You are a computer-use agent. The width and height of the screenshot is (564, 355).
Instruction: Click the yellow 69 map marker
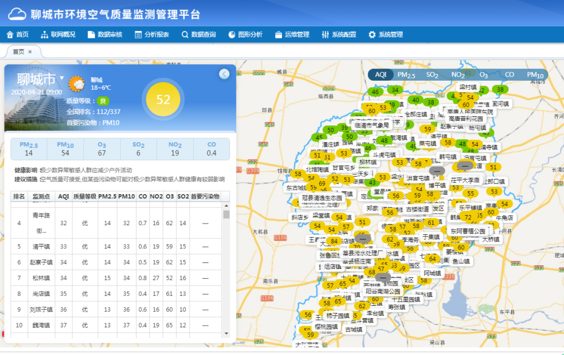(322, 183)
